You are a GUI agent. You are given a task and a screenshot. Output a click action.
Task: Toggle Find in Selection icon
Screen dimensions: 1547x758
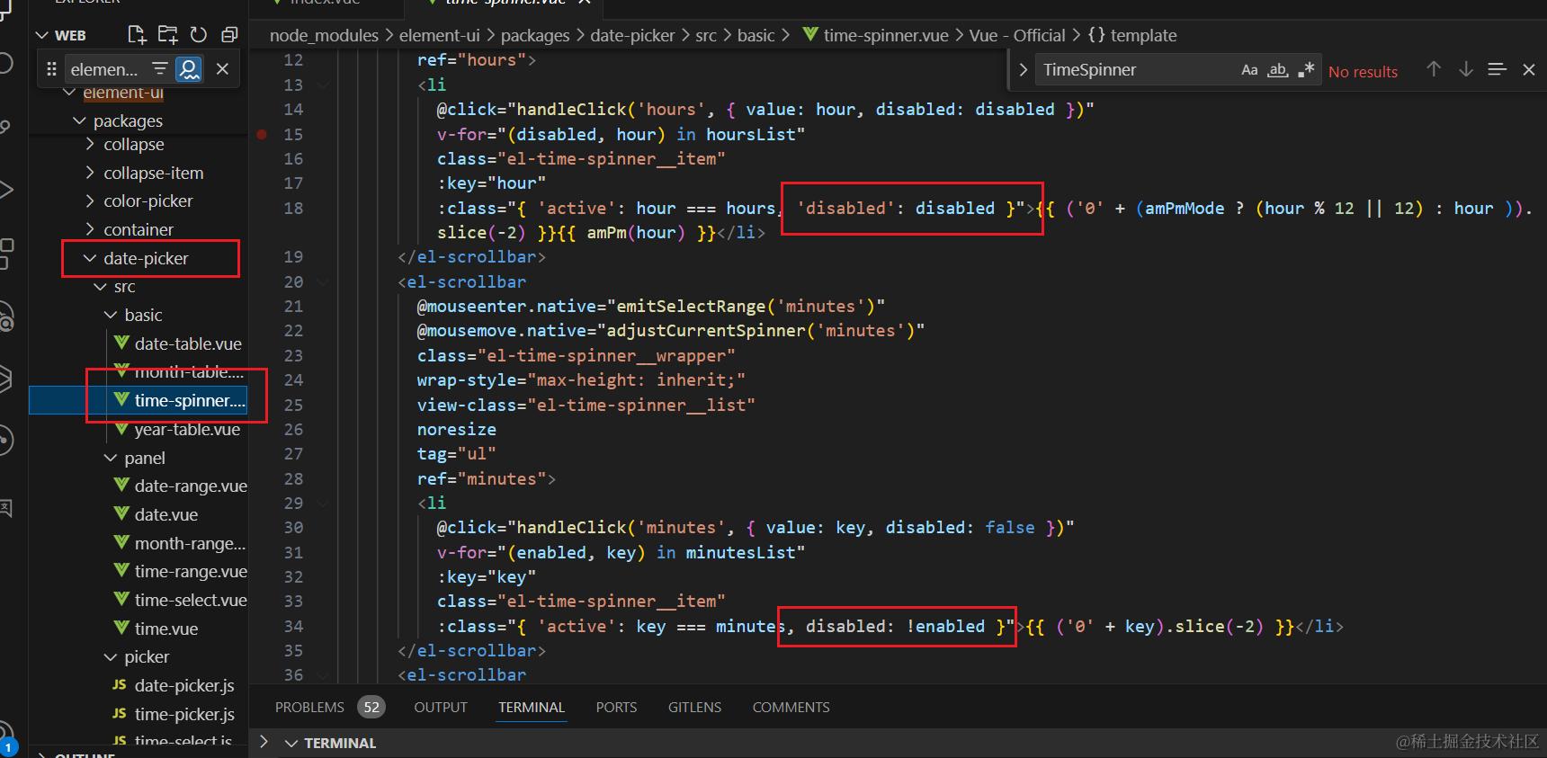point(1497,69)
